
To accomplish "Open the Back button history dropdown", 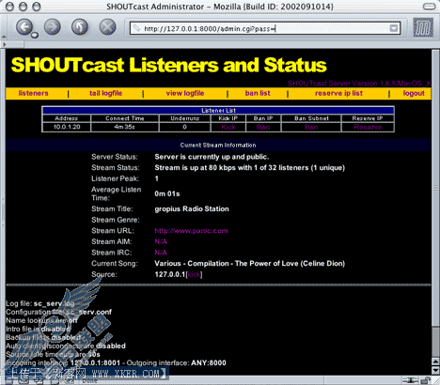I will tap(35, 35).
